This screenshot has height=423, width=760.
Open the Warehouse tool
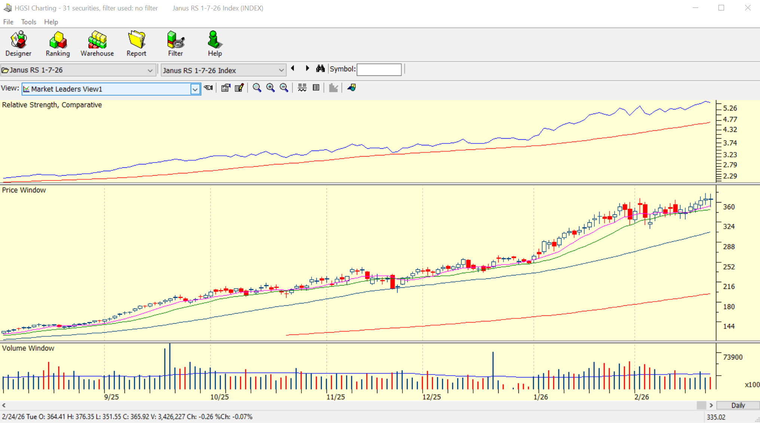coord(97,44)
